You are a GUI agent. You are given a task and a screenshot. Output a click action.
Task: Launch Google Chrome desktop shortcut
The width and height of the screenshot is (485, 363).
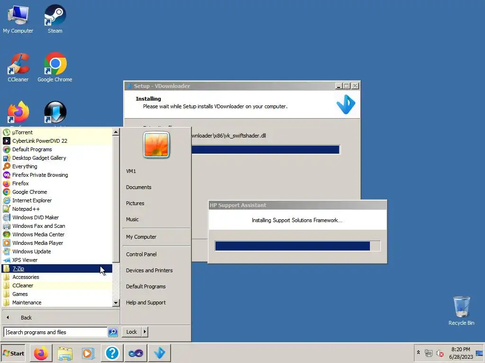55,67
